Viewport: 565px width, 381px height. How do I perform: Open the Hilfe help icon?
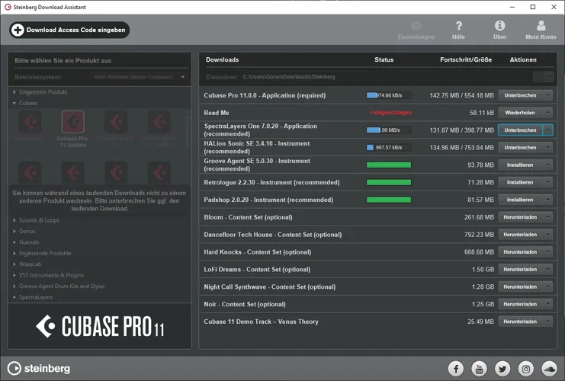point(458,27)
